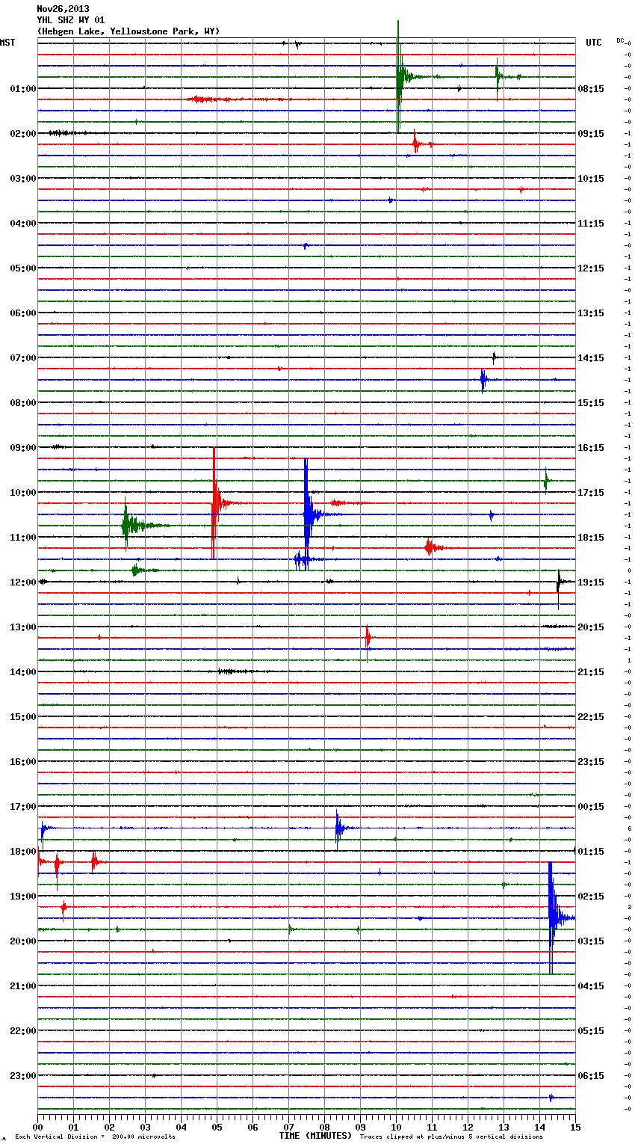The height and width of the screenshot is (1147, 635).
Task: Click the 08:15 UTC time label
Action: [591, 88]
